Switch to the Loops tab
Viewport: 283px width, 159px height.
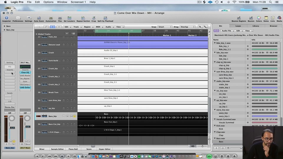(238, 26)
